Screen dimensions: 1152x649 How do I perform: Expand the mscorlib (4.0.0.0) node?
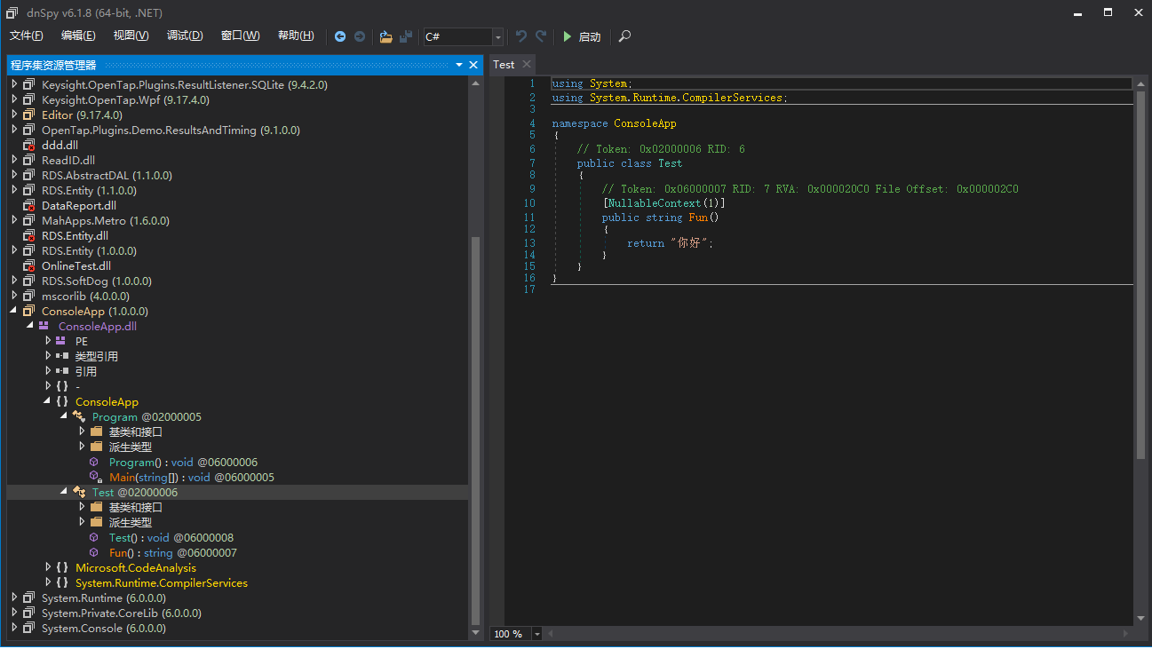[x=14, y=296]
